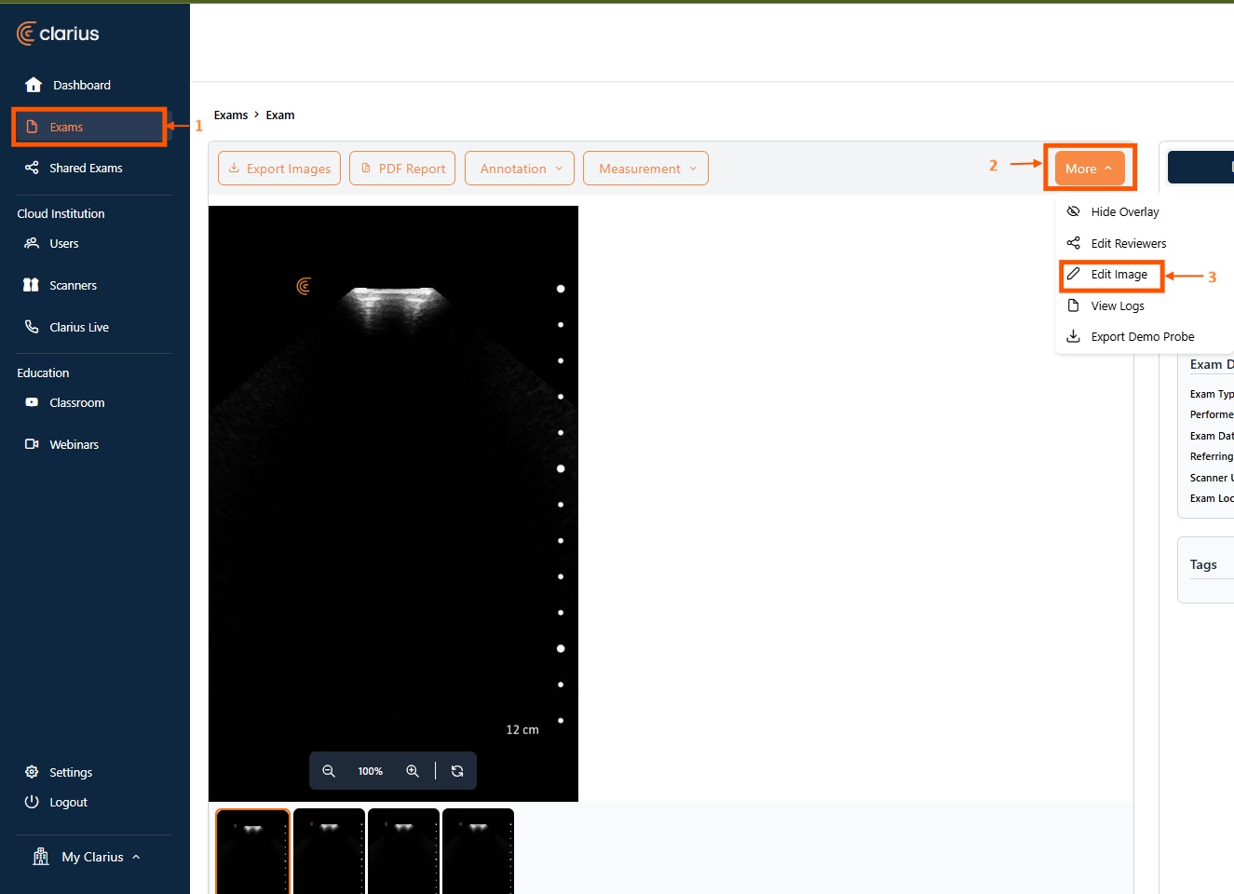Click the Export Demo Probe download icon

pos(1073,336)
